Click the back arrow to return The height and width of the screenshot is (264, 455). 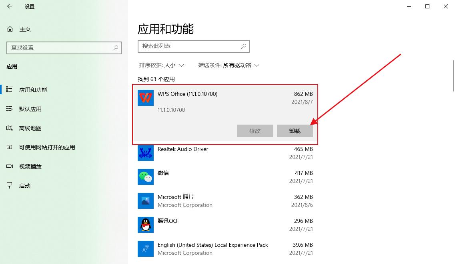tap(9, 6)
